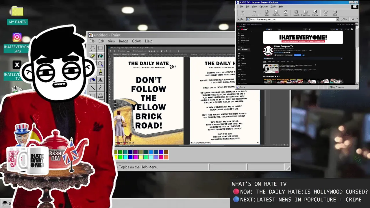Open the Edit menu in Paint
Viewport: 370px width, 208px height.
[101, 41]
